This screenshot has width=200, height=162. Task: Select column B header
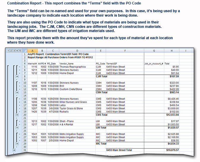tap(42, 51)
